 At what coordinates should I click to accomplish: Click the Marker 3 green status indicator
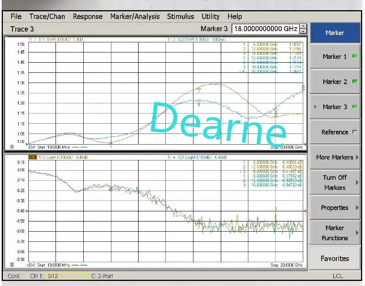(x=355, y=107)
